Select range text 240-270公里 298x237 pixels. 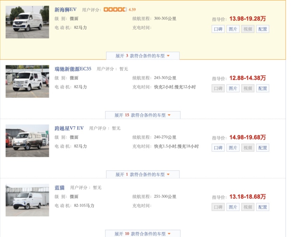165,137
